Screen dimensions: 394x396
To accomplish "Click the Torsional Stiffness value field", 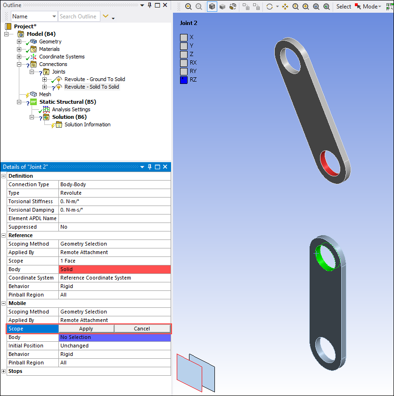I will (x=115, y=201).
